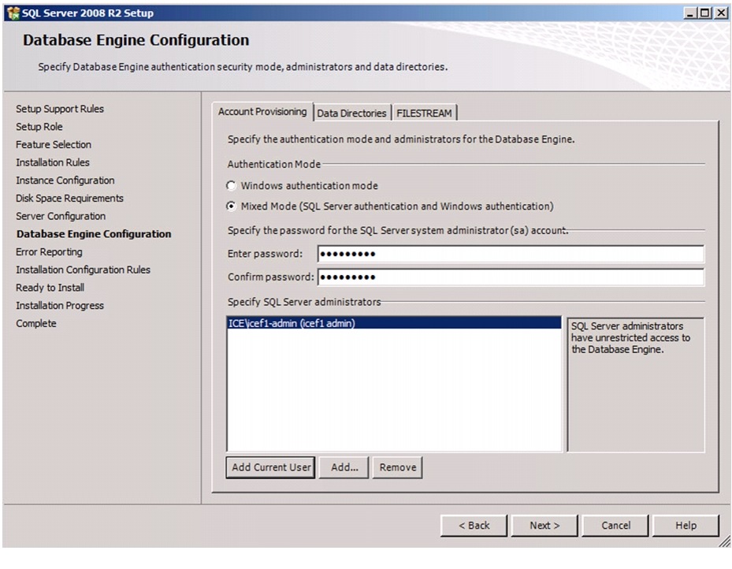Click Complete step in sidebar
Image resolution: width=732 pixels, height=569 pixels.
point(36,323)
